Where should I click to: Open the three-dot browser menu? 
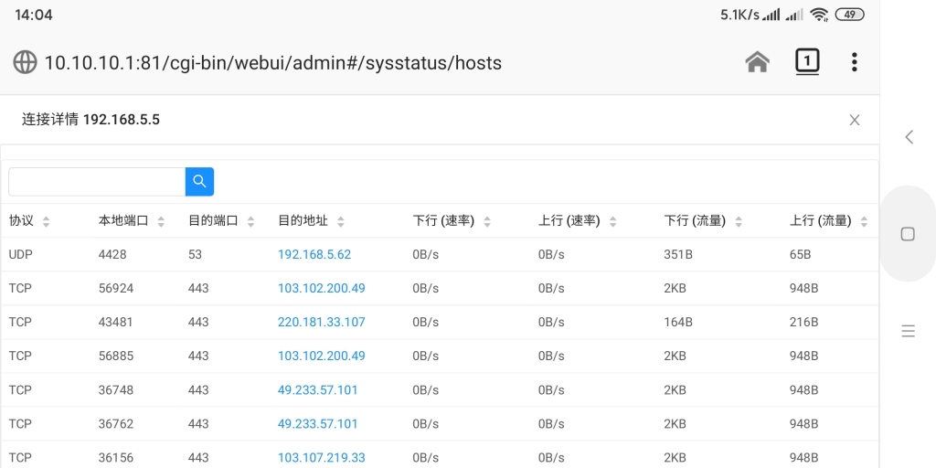pos(854,62)
